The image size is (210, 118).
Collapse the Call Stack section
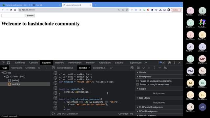point(137,98)
